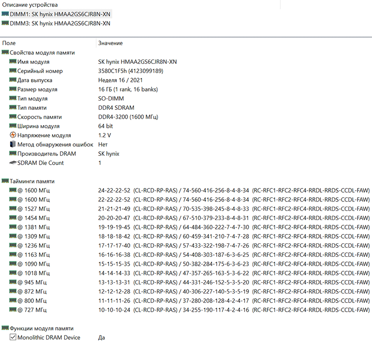Click icon beside Серийный номер
Viewport: 372px width, 342px height.
[13, 71]
